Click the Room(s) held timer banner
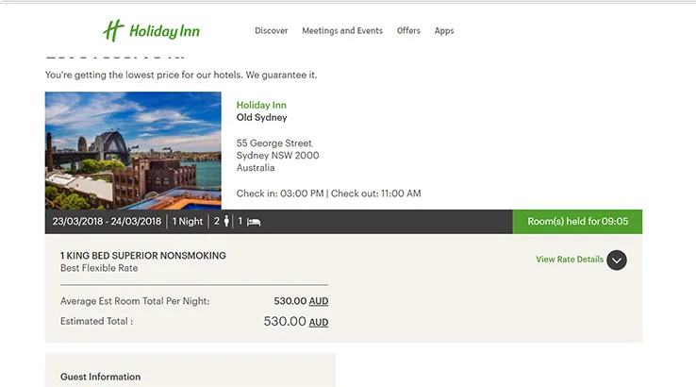The image size is (696, 387). point(577,222)
